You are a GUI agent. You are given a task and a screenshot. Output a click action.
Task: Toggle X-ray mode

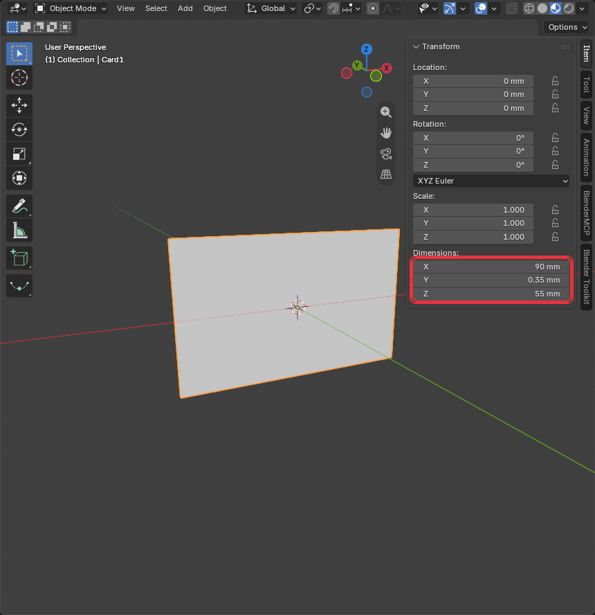click(x=511, y=8)
